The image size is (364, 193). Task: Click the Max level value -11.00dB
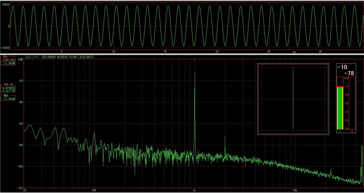point(9,63)
